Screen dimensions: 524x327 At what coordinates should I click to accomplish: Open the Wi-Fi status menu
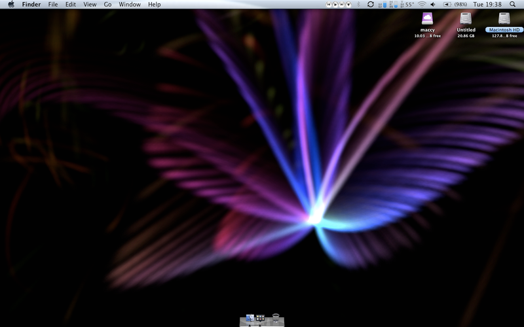pos(422,5)
